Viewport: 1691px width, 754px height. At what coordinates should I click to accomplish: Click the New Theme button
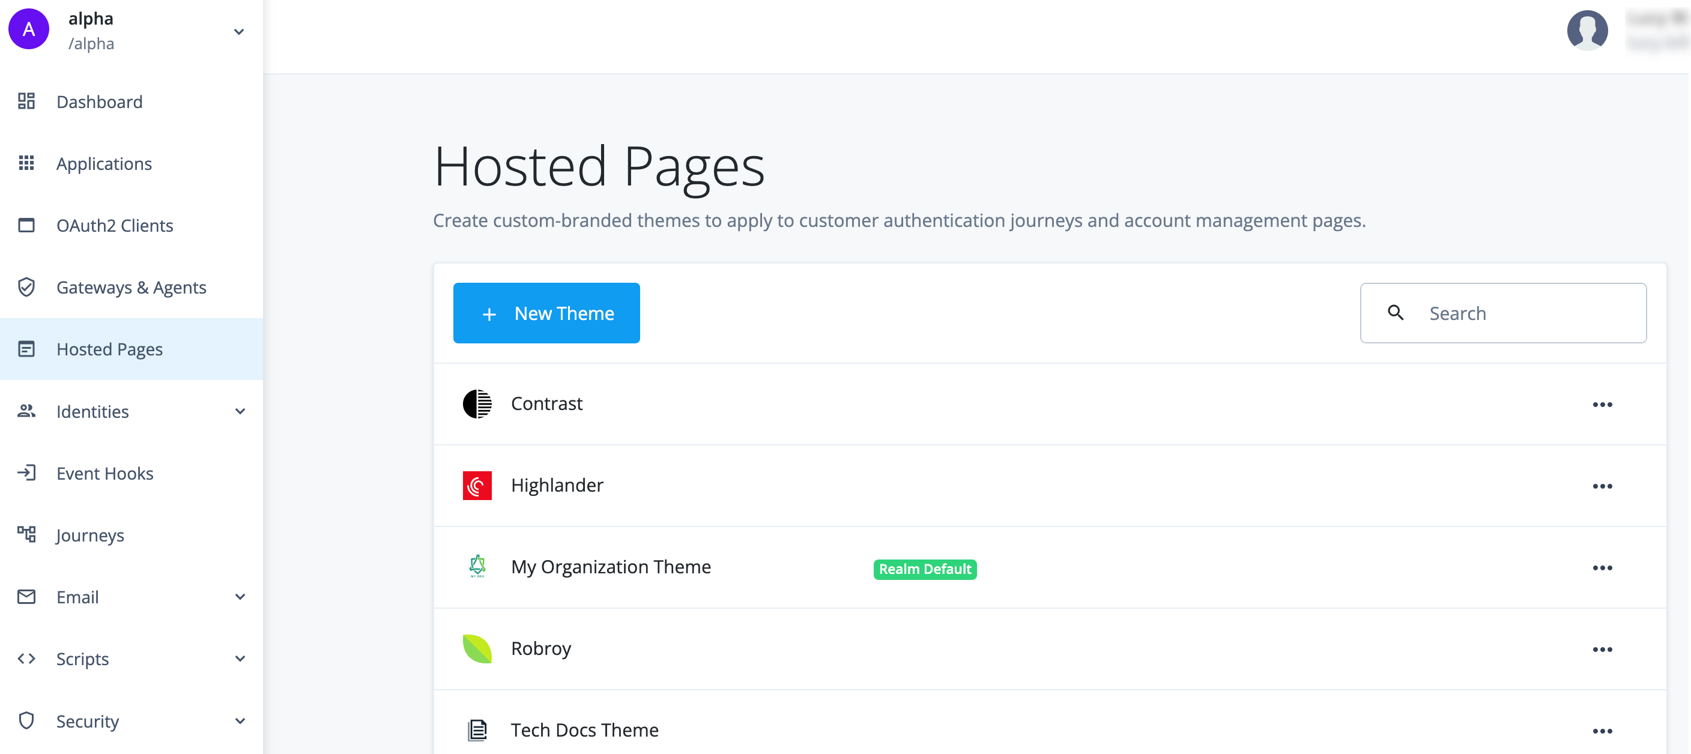pyautogui.click(x=547, y=313)
